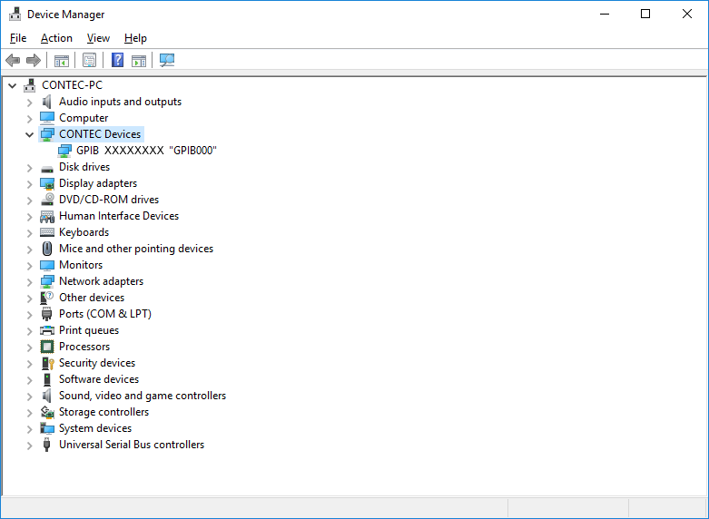Click the Back arrow toolbar icon
This screenshot has width=709, height=519.
[13, 60]
